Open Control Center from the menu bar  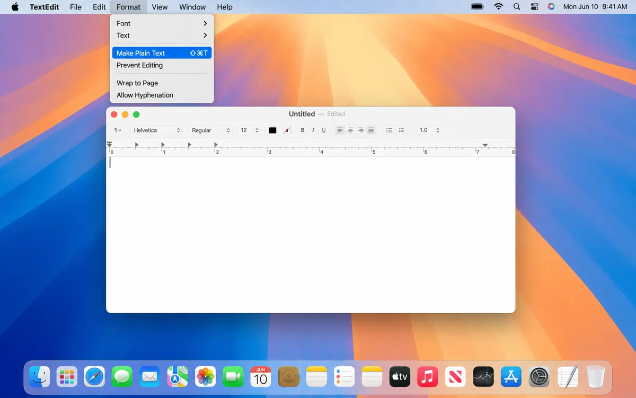click(534, 7)
